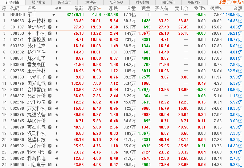This screenshot has width=244, height=168.
Task: Click the R margin icon for 合锻智能
Action: click(50, 90)
